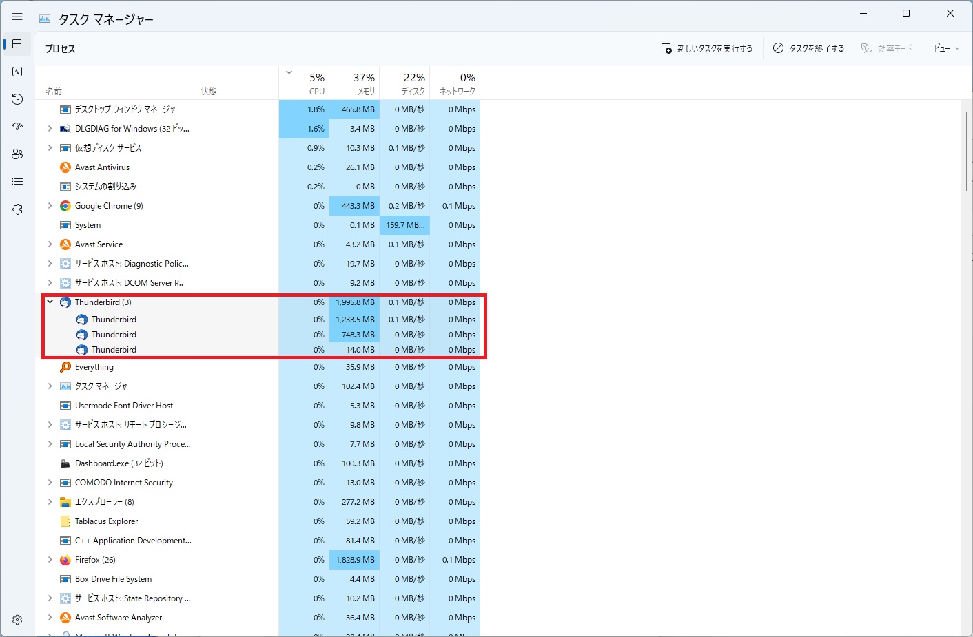Open the Performance page in sidebar
Image resolution: width=973 pixels, height=637 pixels.
[x=17, y=72]
